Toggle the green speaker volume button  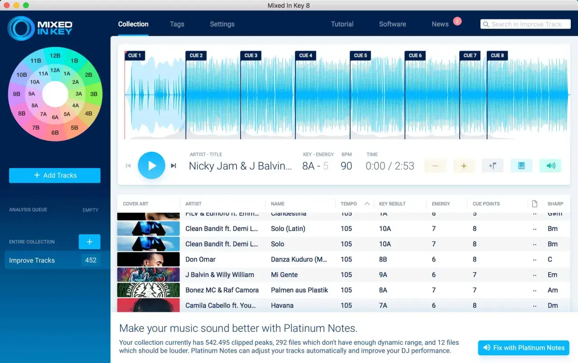tap(550, 166)
